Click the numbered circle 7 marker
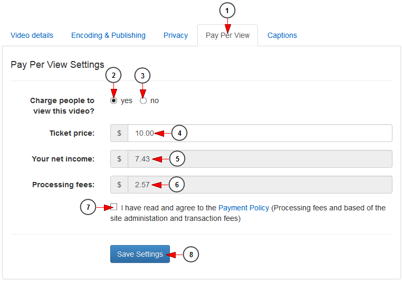The image size is (402, 284). click(x=88, y=207)
